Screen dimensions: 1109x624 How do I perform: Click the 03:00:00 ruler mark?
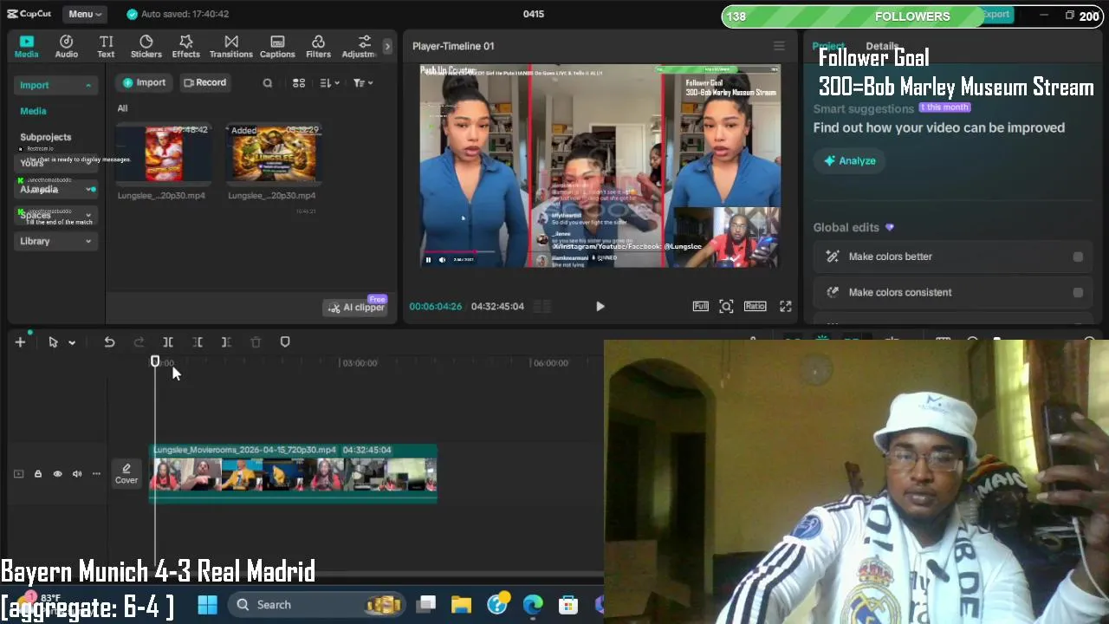(x=360, y=363)
